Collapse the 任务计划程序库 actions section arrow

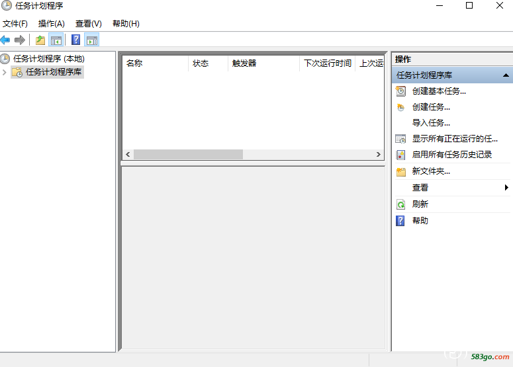(x=506, y=75)
